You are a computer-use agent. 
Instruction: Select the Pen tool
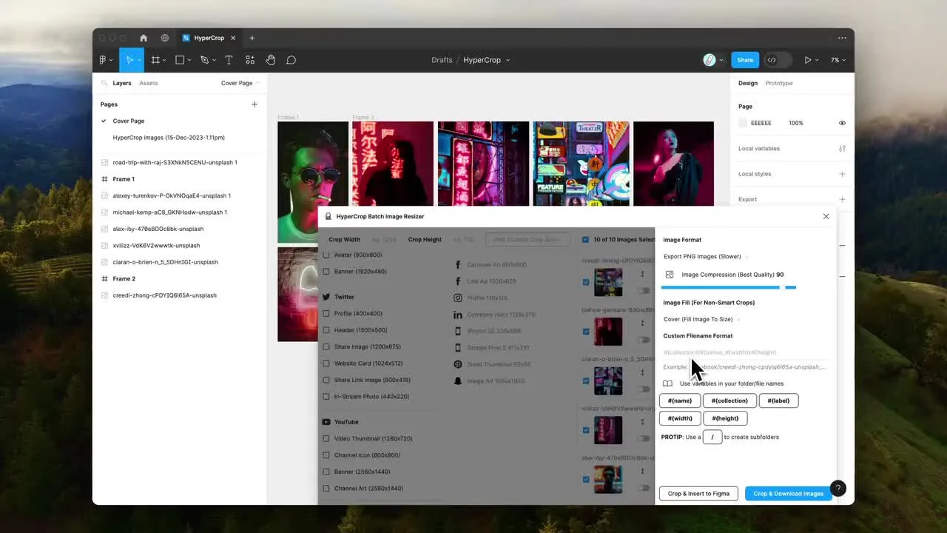[205, 60]
